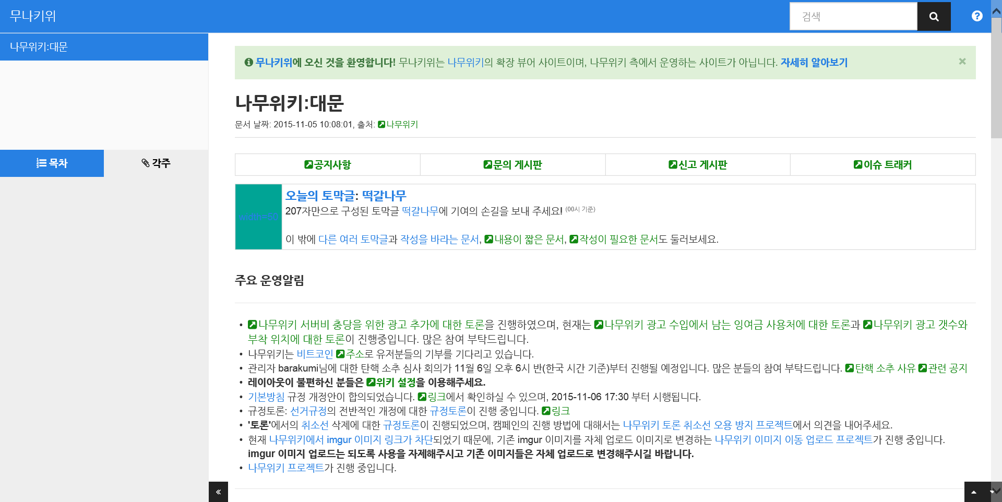Open 관련 공지 link
The image size is (1002, 502).
click(x=943, y=368)
